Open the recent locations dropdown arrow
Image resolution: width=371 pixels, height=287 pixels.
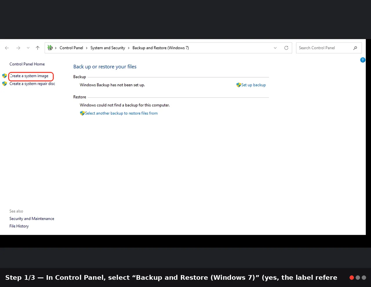28,48
